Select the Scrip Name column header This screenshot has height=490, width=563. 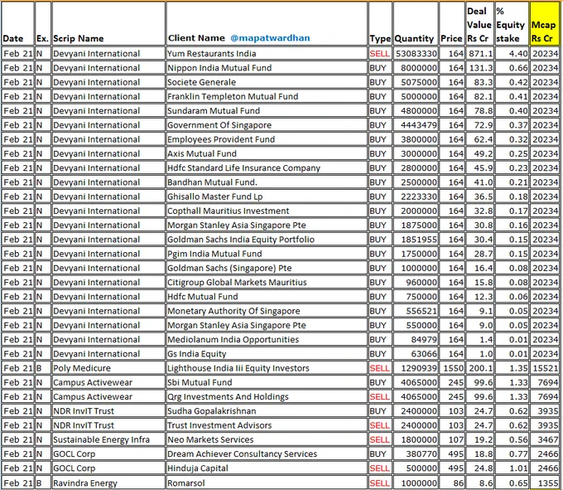pyautogui.click(x=108, y=23)
